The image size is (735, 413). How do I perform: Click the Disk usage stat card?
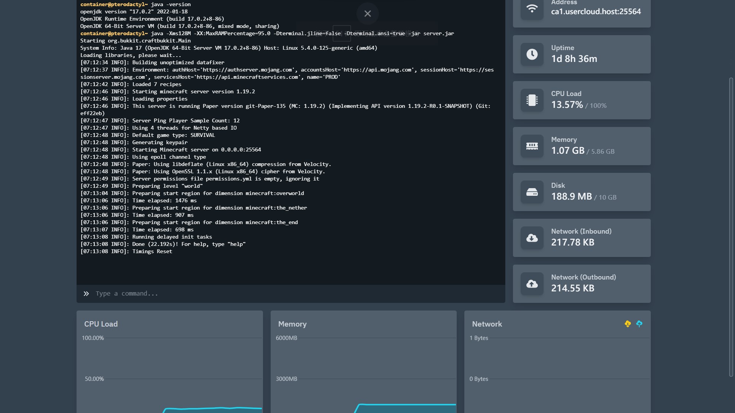tap(581, 192)
